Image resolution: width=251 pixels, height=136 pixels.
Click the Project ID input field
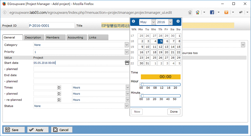coord(51,25)
